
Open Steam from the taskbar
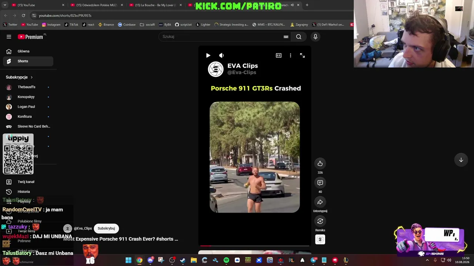tap(183, 260)
